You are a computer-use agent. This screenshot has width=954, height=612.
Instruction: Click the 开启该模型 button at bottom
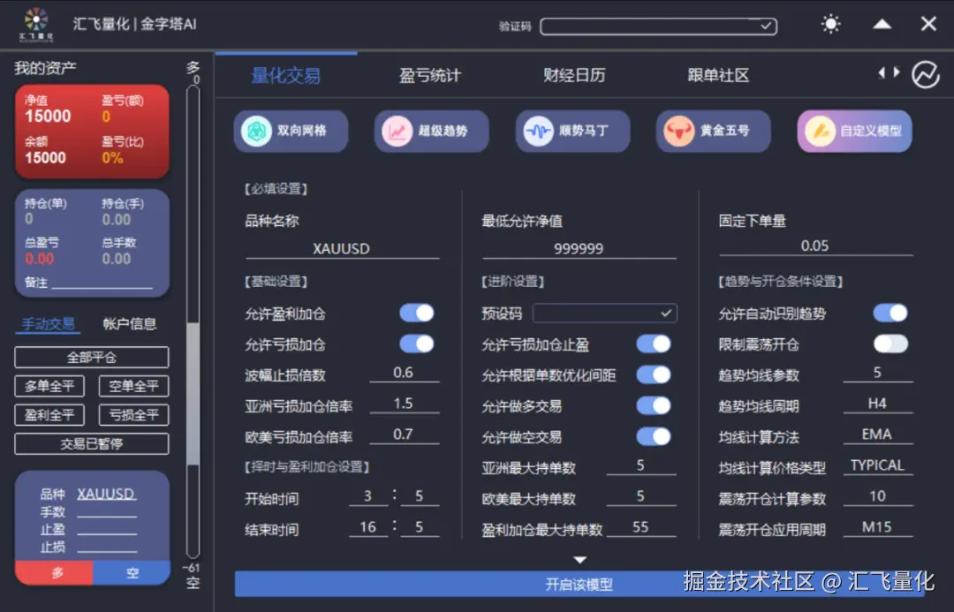pyautogui.click(x=579, y=584)
